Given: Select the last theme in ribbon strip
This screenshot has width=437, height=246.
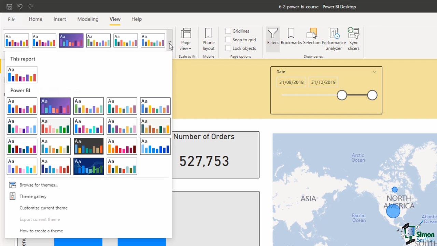Looking at the screenshot, I should pos(153,40).
